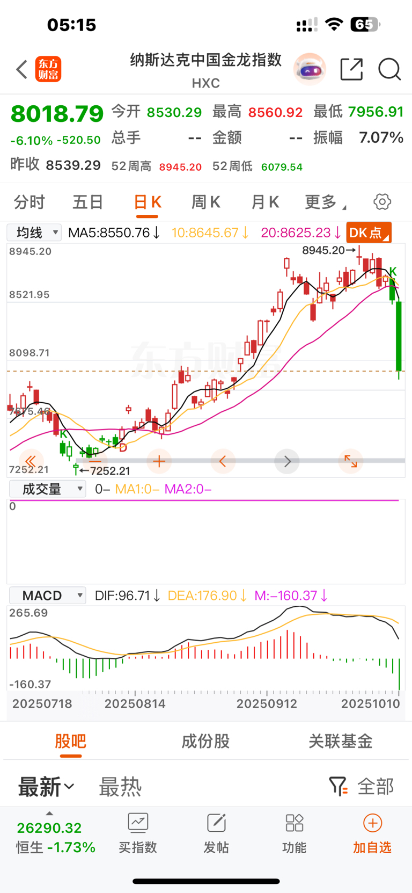Open the AI robot assistant avatar
Viewport: 412px width, 893px height.
coord(310,69)
